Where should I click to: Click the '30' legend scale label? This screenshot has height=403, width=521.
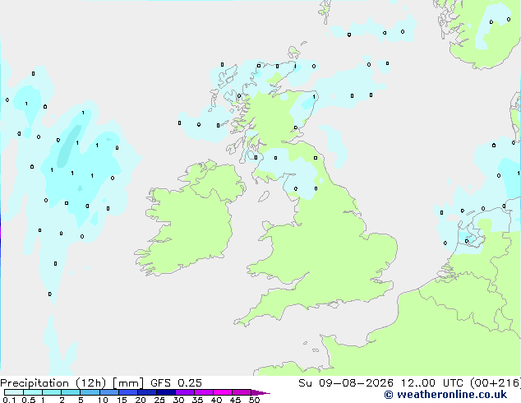(178, 400)
